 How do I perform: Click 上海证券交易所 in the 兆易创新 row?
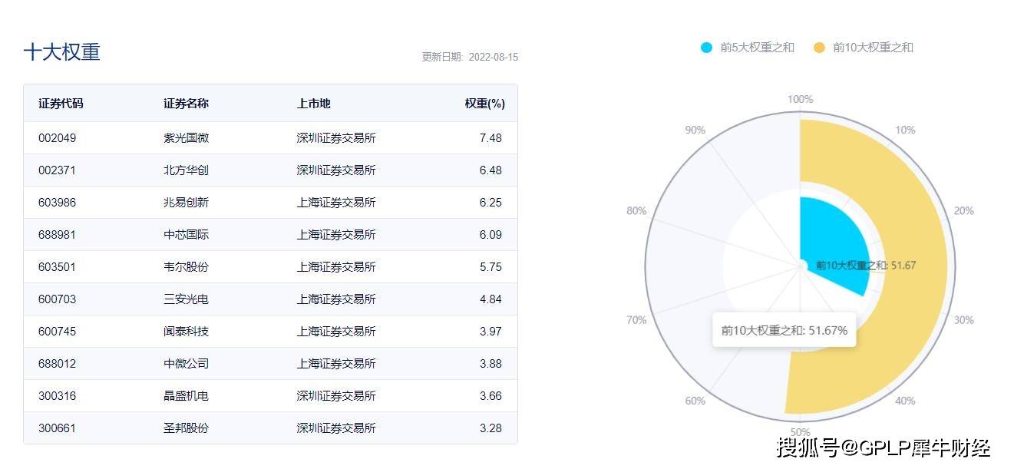click(336, 203)
